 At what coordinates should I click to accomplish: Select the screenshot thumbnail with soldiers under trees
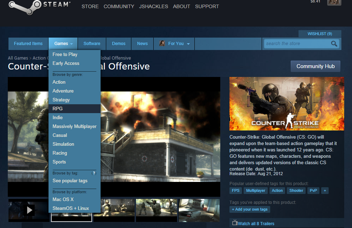157,210
